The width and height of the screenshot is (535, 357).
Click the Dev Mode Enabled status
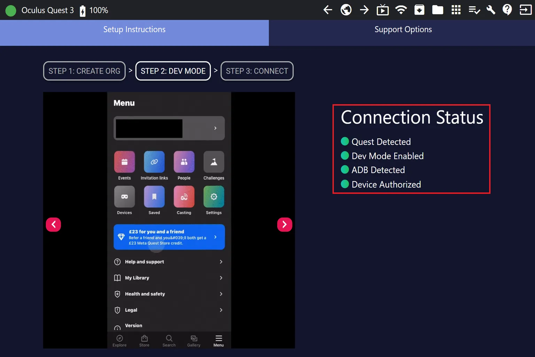382,156
